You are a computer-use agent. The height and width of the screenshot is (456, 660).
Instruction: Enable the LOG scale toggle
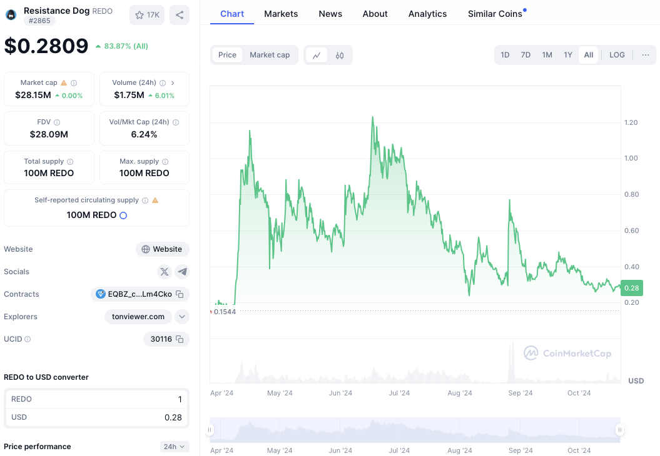(617, 55)
